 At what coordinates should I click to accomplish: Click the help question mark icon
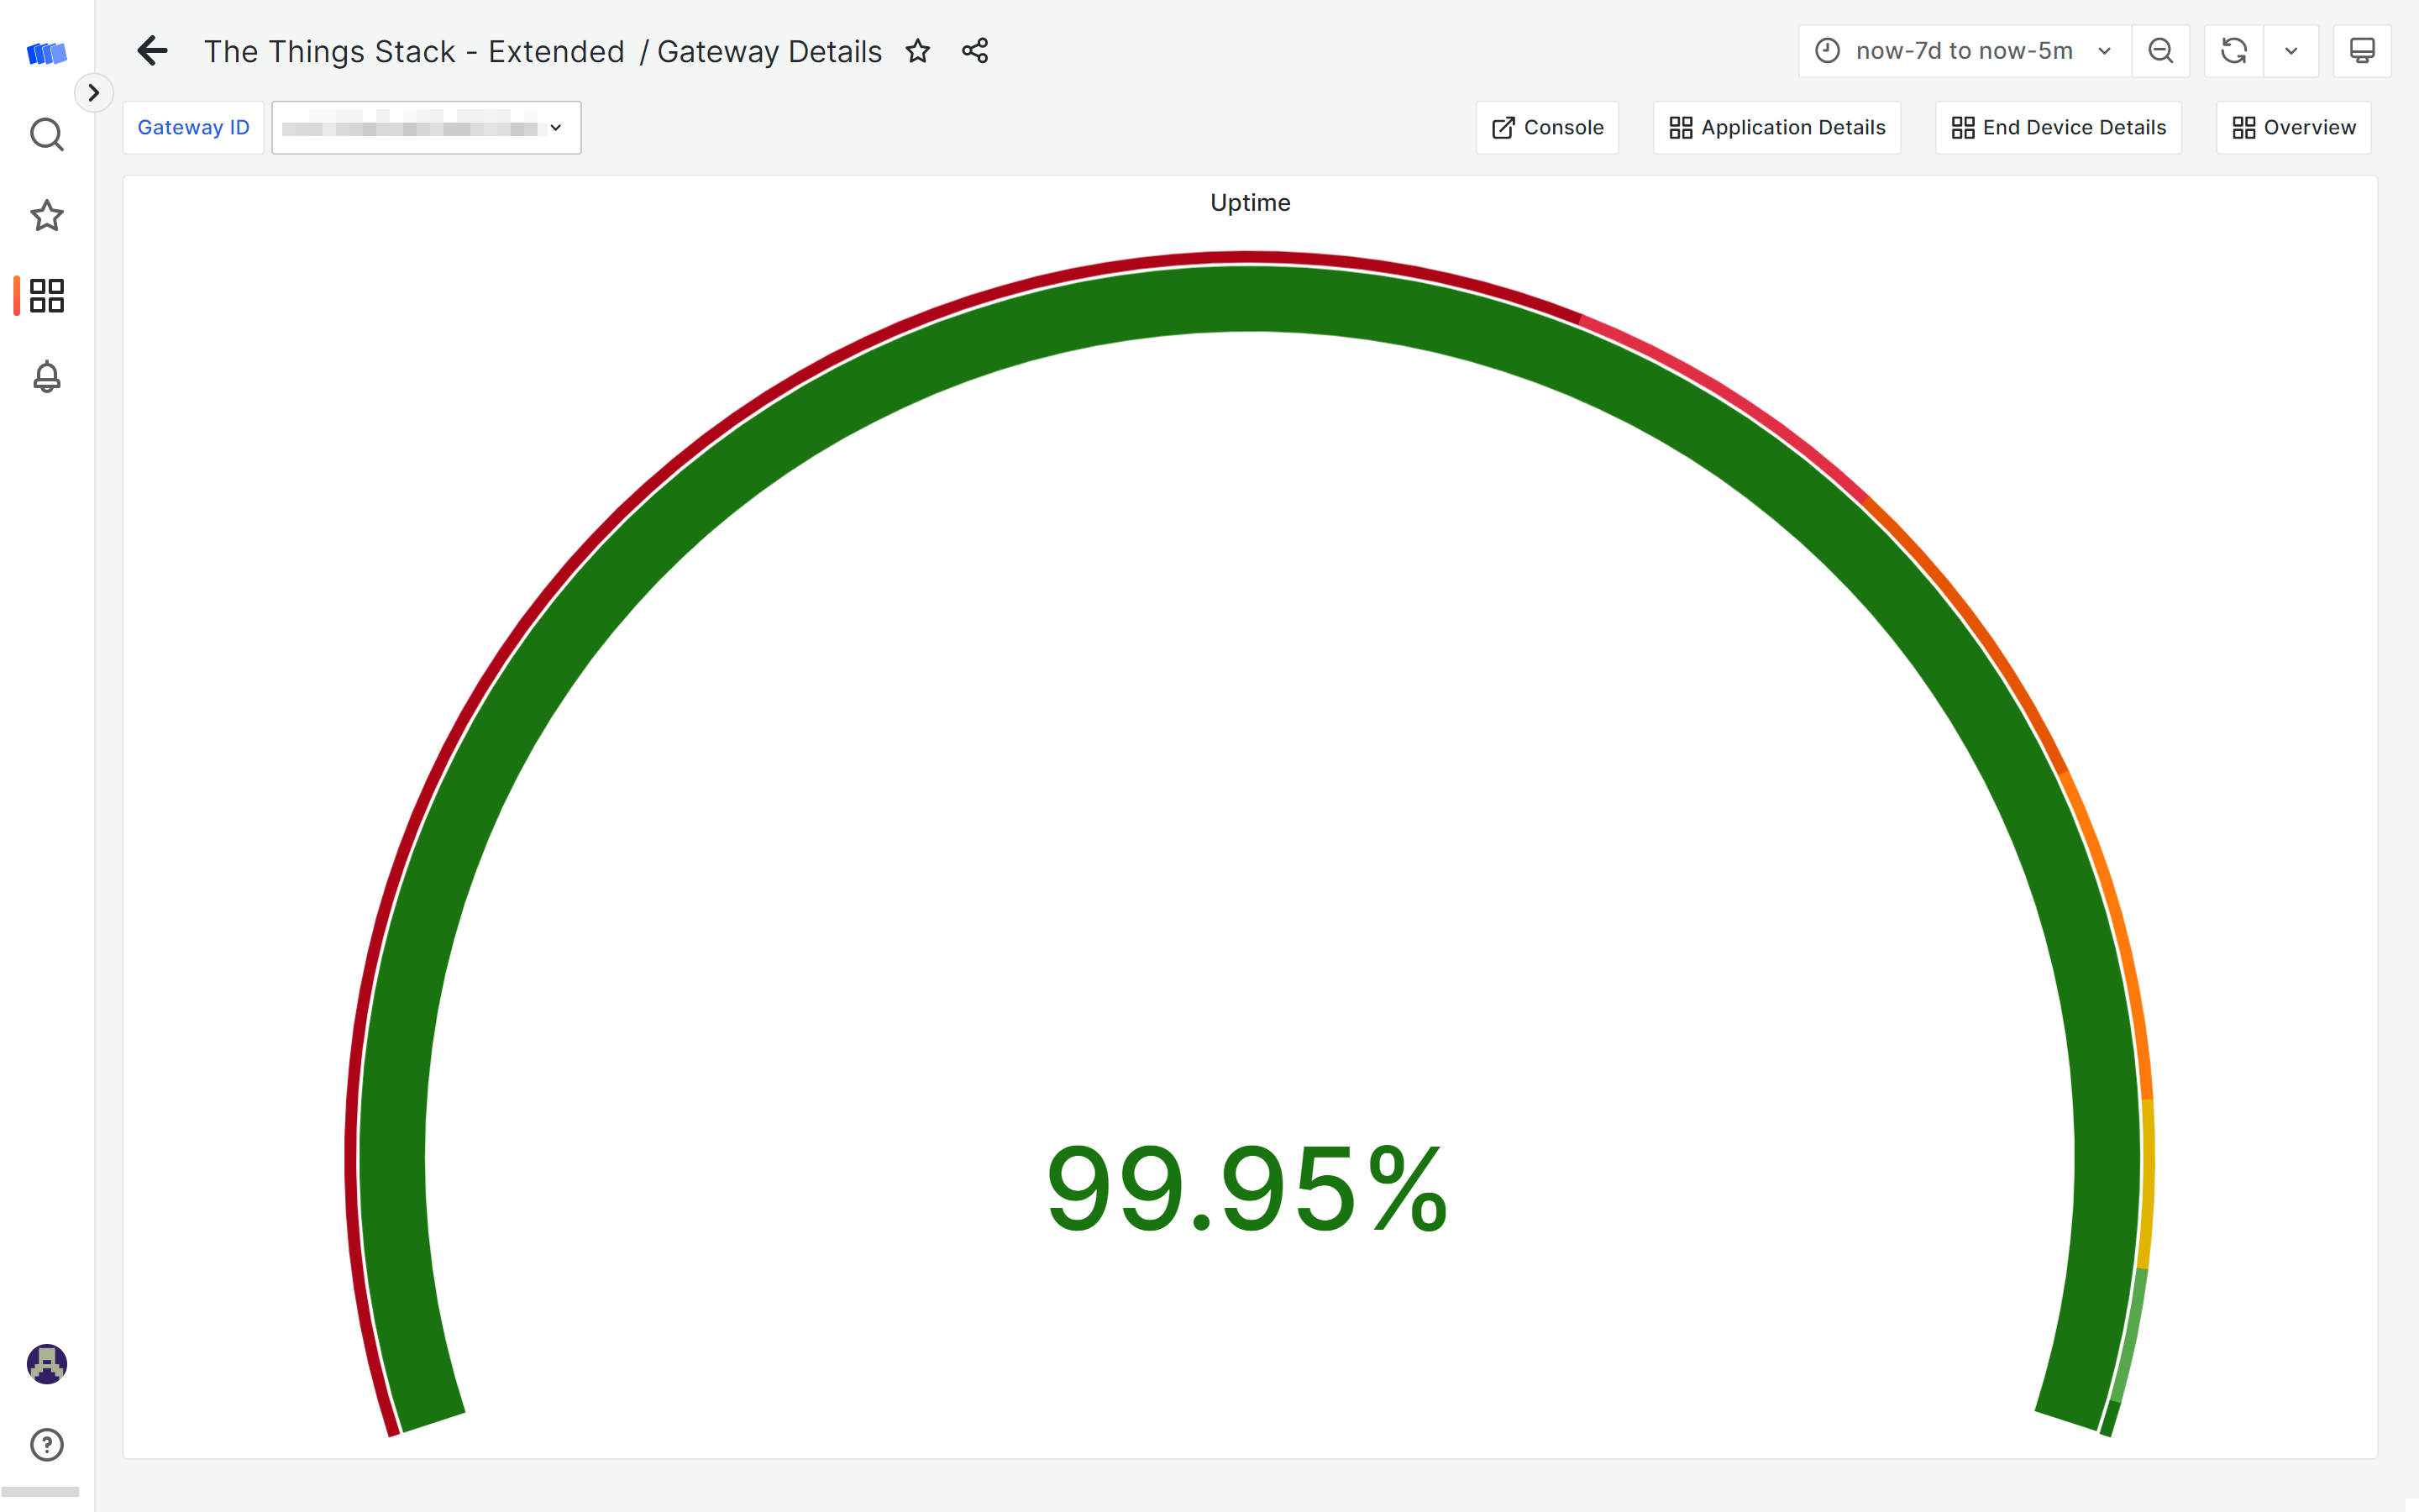coord(47,1444)
